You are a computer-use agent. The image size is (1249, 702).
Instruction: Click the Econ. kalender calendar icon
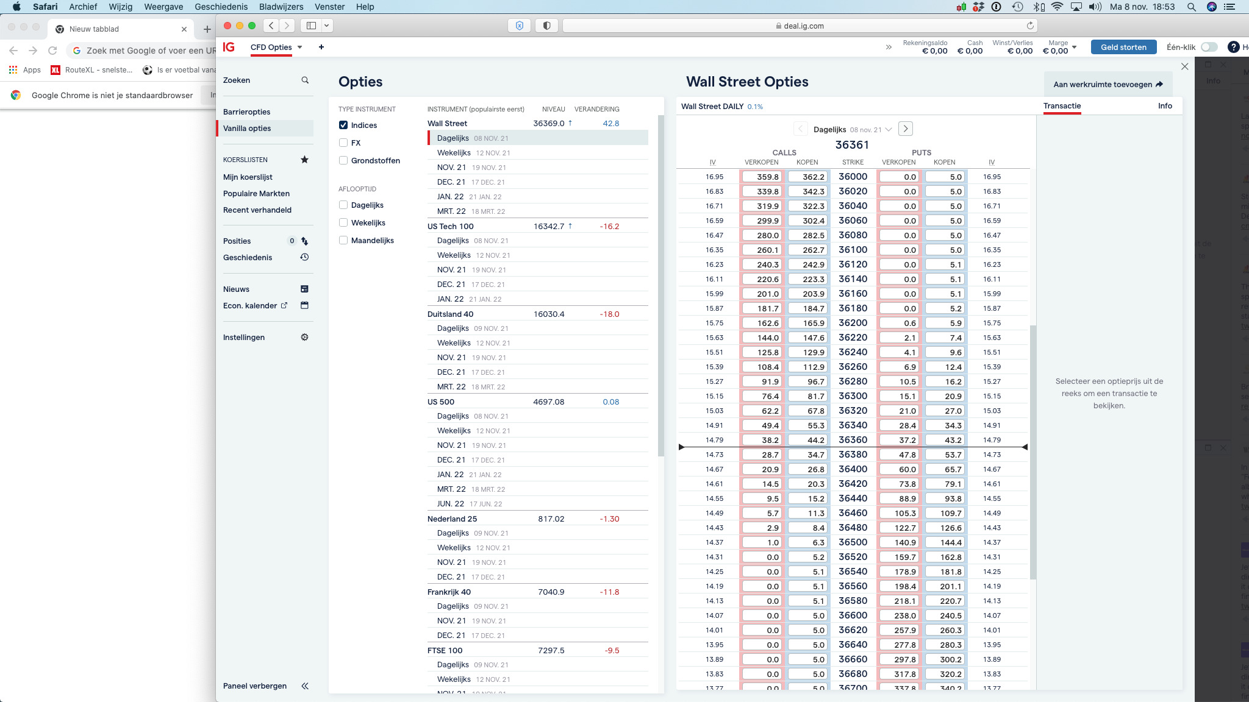click(304, 305)
